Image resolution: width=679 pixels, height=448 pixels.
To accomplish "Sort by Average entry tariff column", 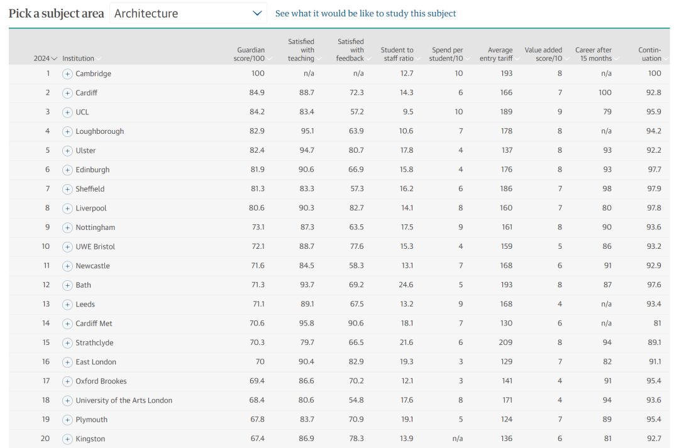I will 499,54.
